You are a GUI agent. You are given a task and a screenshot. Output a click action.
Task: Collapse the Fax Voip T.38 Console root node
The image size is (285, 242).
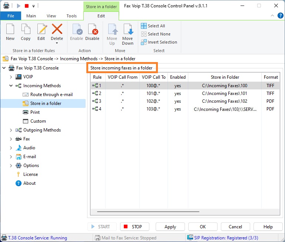[4, 68]
